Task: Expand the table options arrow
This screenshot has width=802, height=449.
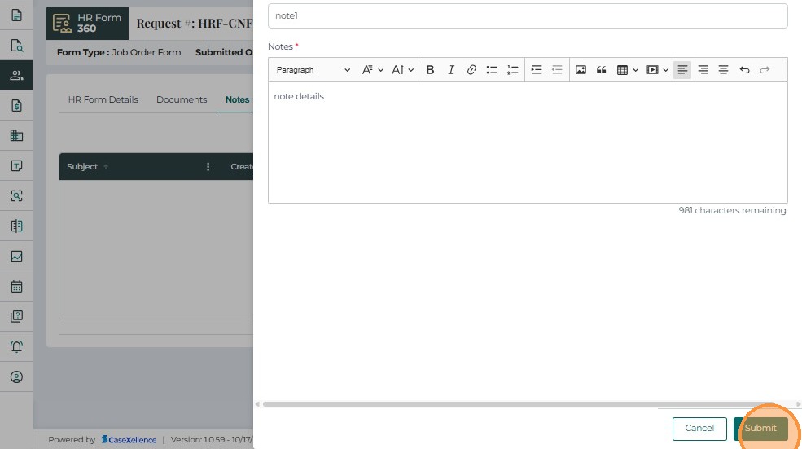Action: tap(635, 69)
